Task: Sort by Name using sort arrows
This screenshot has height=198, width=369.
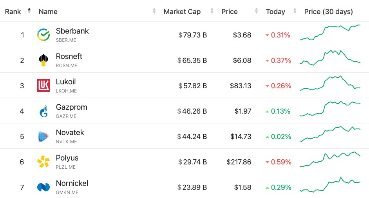Action: click(x=154, y=11)
